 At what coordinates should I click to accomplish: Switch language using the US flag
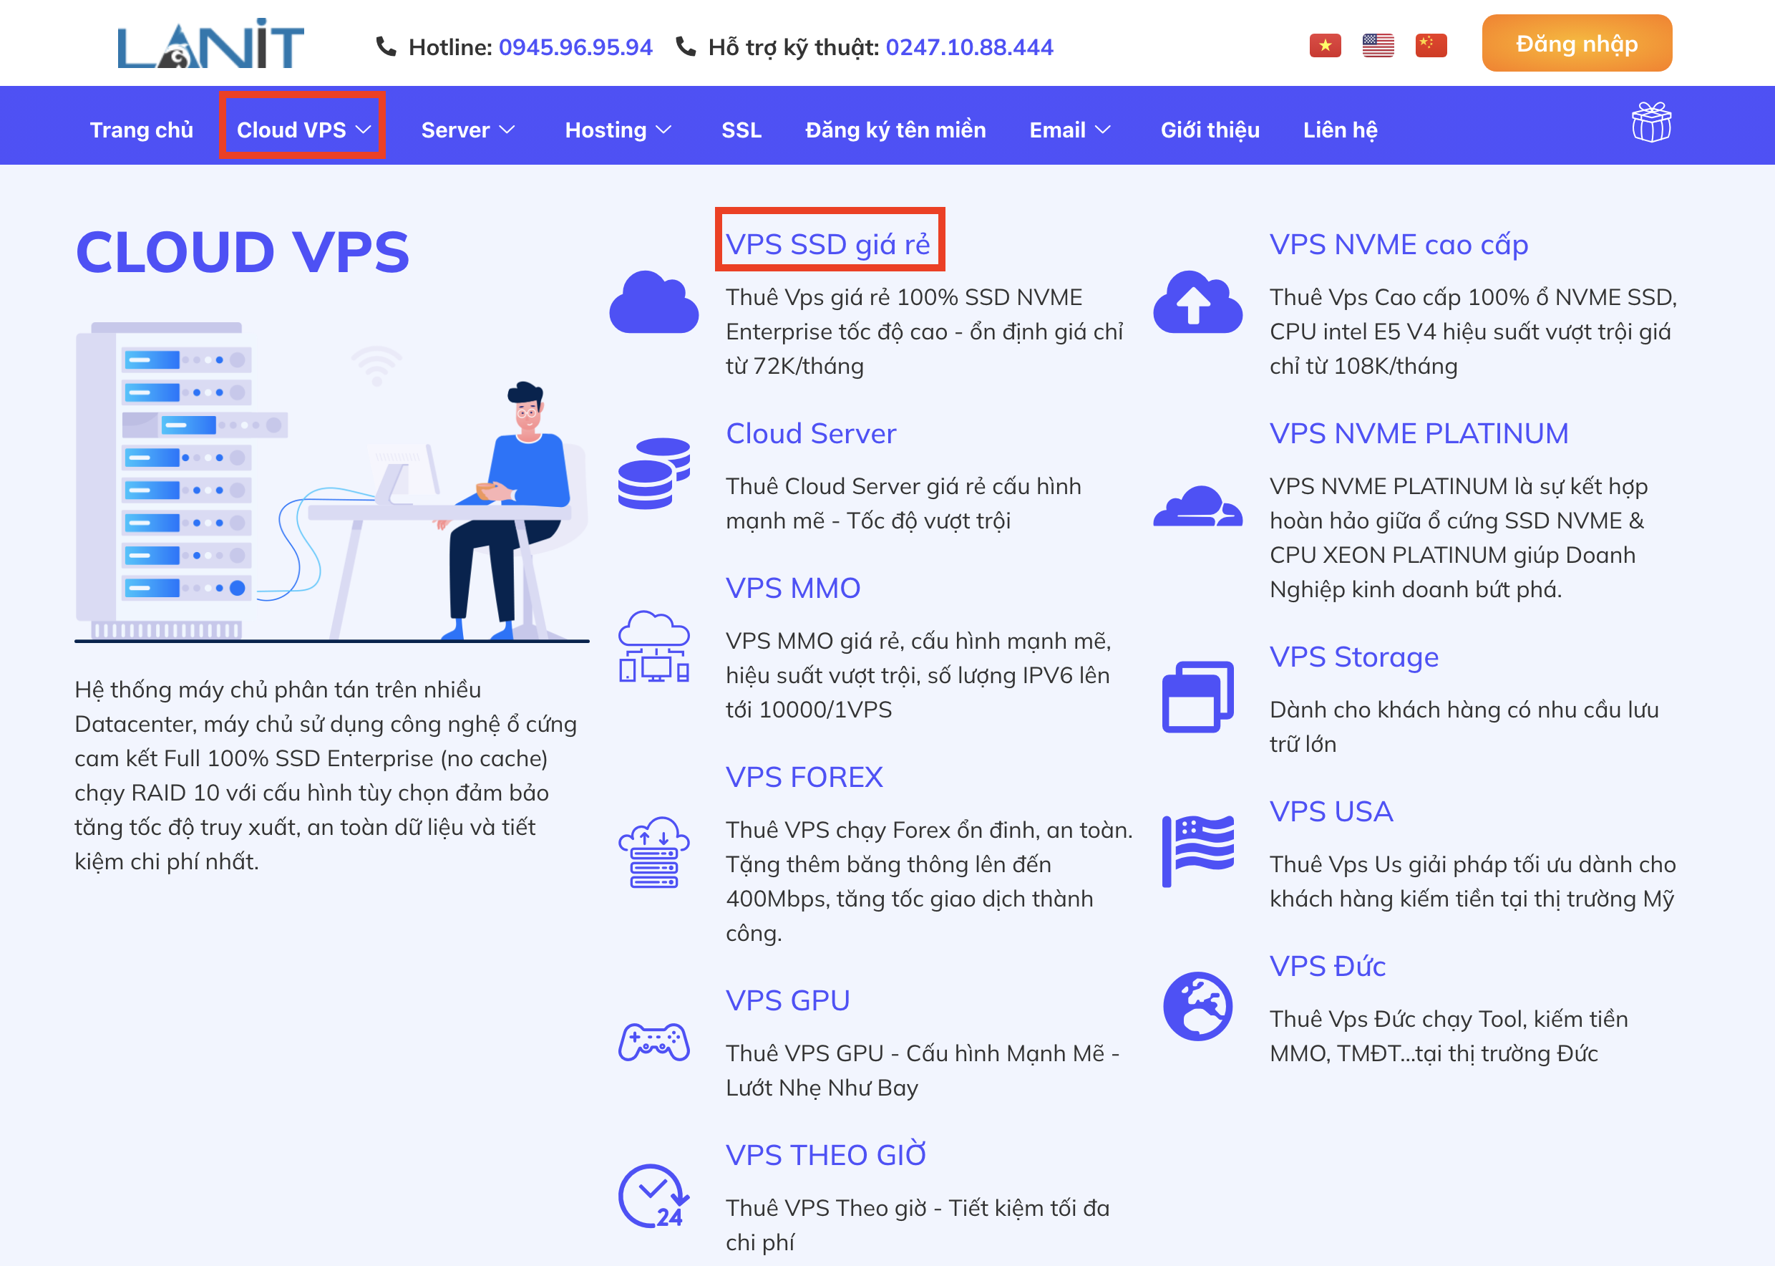point(1378,44)
